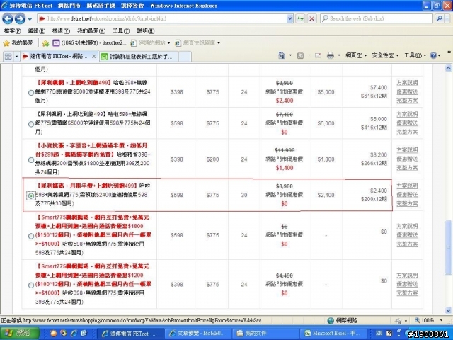Switch to the 討論群組發表新主題 tab
Viewport: 453px width, 340px height.
click(x=139, y=57)
